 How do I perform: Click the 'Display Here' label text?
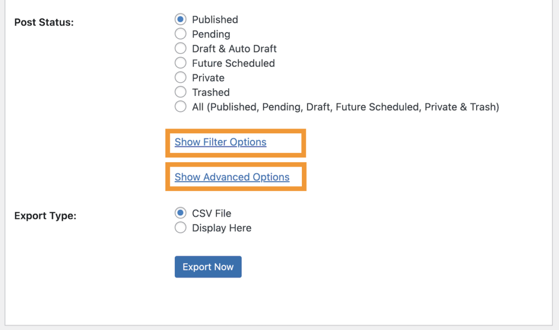click(222, 228)
